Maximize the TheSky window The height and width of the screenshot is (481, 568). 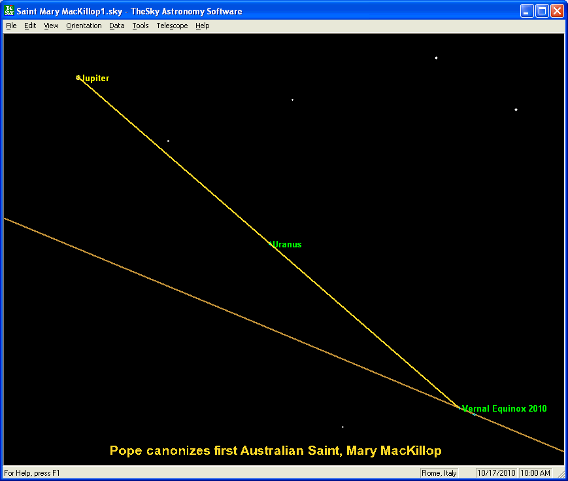542,11
